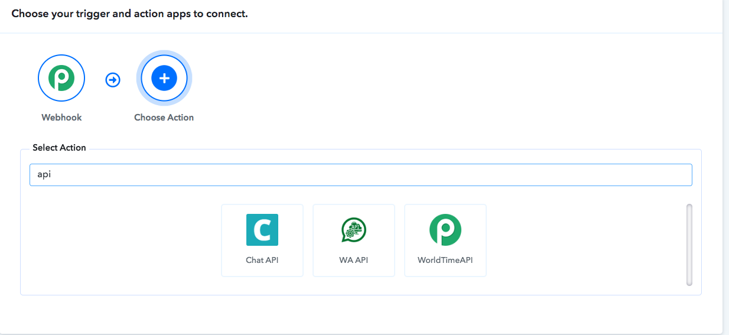Viewport: 729px width, 335px height.
Task: Click the 'WorldTimeAPI' app name text
Action: (x=445, y=260)
